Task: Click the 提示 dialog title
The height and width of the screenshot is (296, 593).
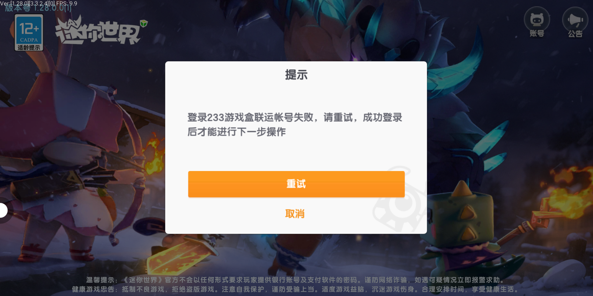Action: coord(296,75)
